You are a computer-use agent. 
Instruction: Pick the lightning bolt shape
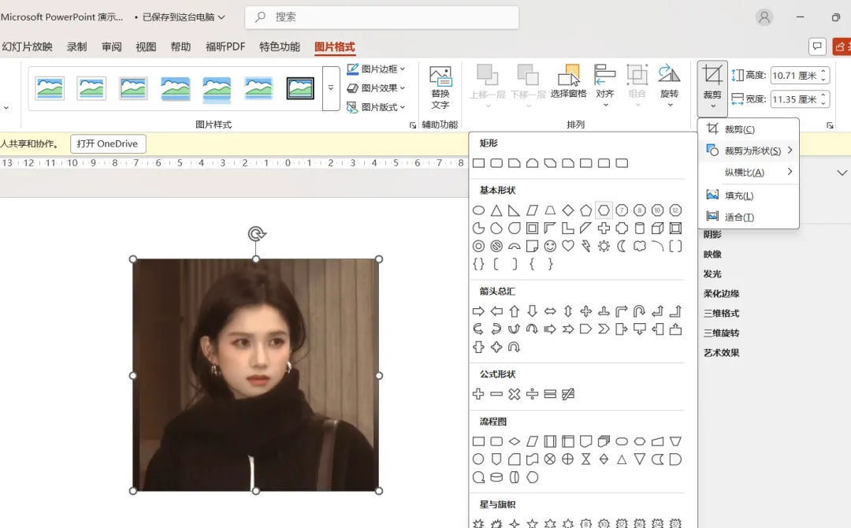585,247
